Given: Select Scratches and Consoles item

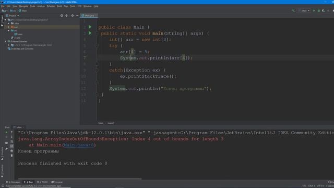Looking at the screenshot, I should point(20,49).
